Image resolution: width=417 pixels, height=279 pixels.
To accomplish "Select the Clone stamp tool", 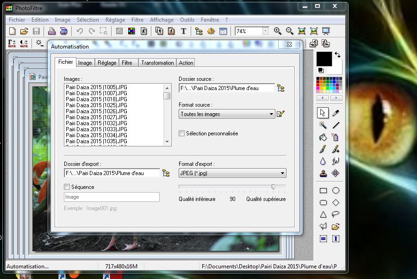I will (x=323, y=173).
